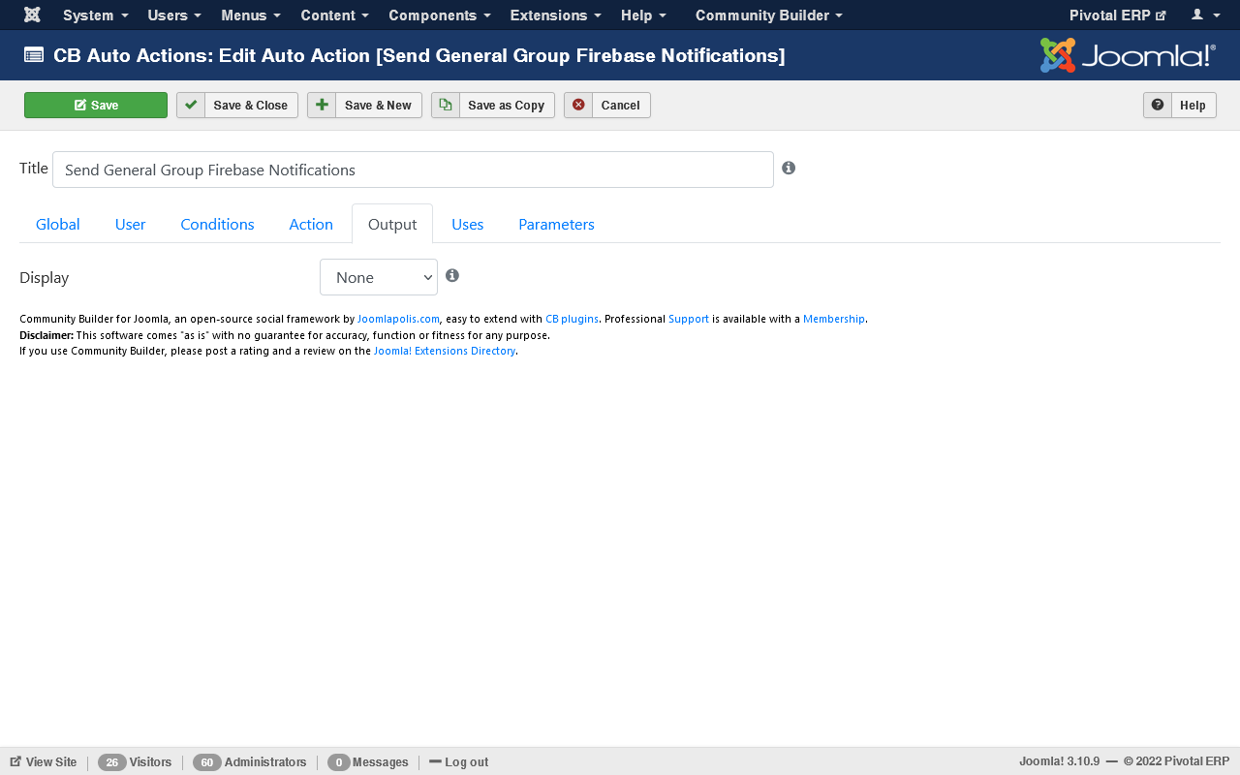Open the Users menu

[x=174, y=15]
